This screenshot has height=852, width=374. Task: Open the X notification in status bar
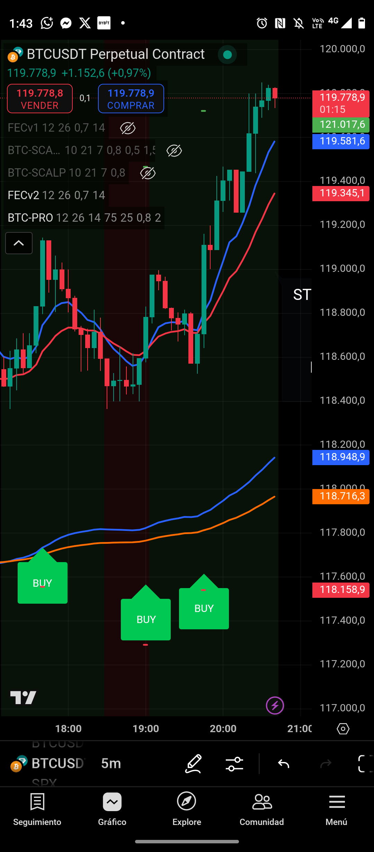[85, 23]
